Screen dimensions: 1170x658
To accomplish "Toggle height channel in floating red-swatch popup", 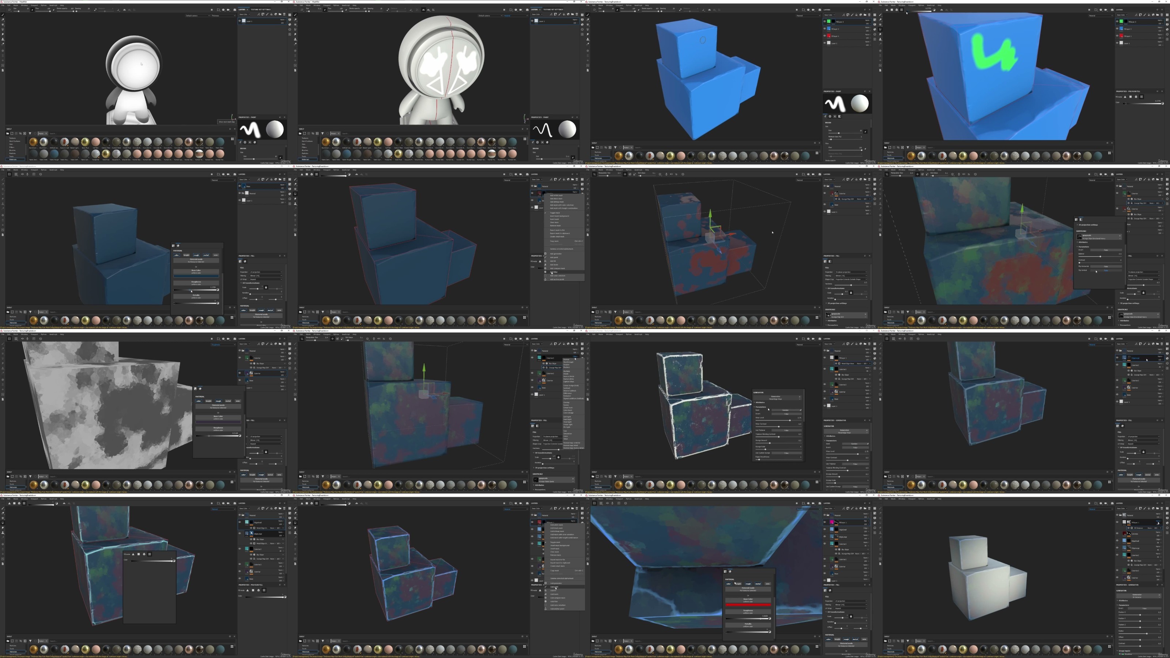I will 739,584.
